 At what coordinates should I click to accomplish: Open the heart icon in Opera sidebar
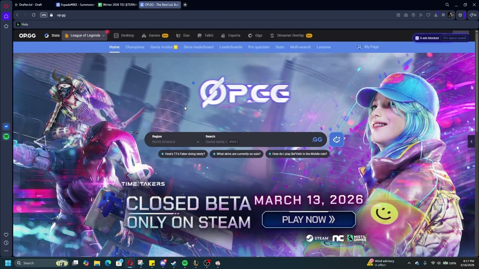click(x=6, y=235)
